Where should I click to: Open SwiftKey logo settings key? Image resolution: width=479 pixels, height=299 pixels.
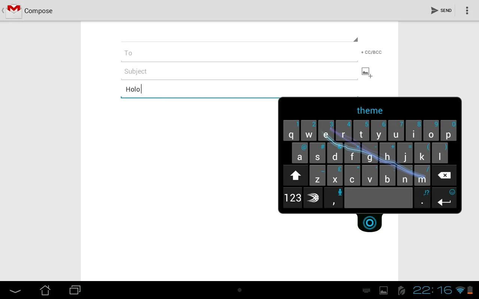(313, 198)
